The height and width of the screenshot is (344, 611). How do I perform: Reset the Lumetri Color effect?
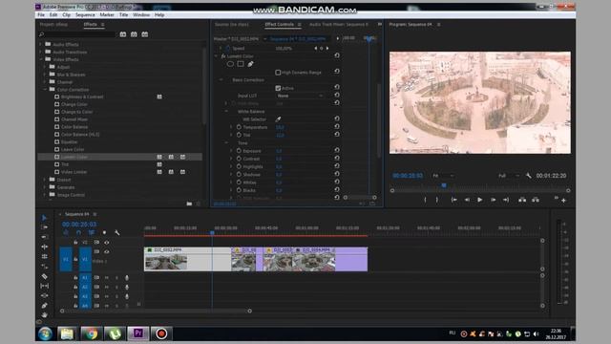point(337,55)
